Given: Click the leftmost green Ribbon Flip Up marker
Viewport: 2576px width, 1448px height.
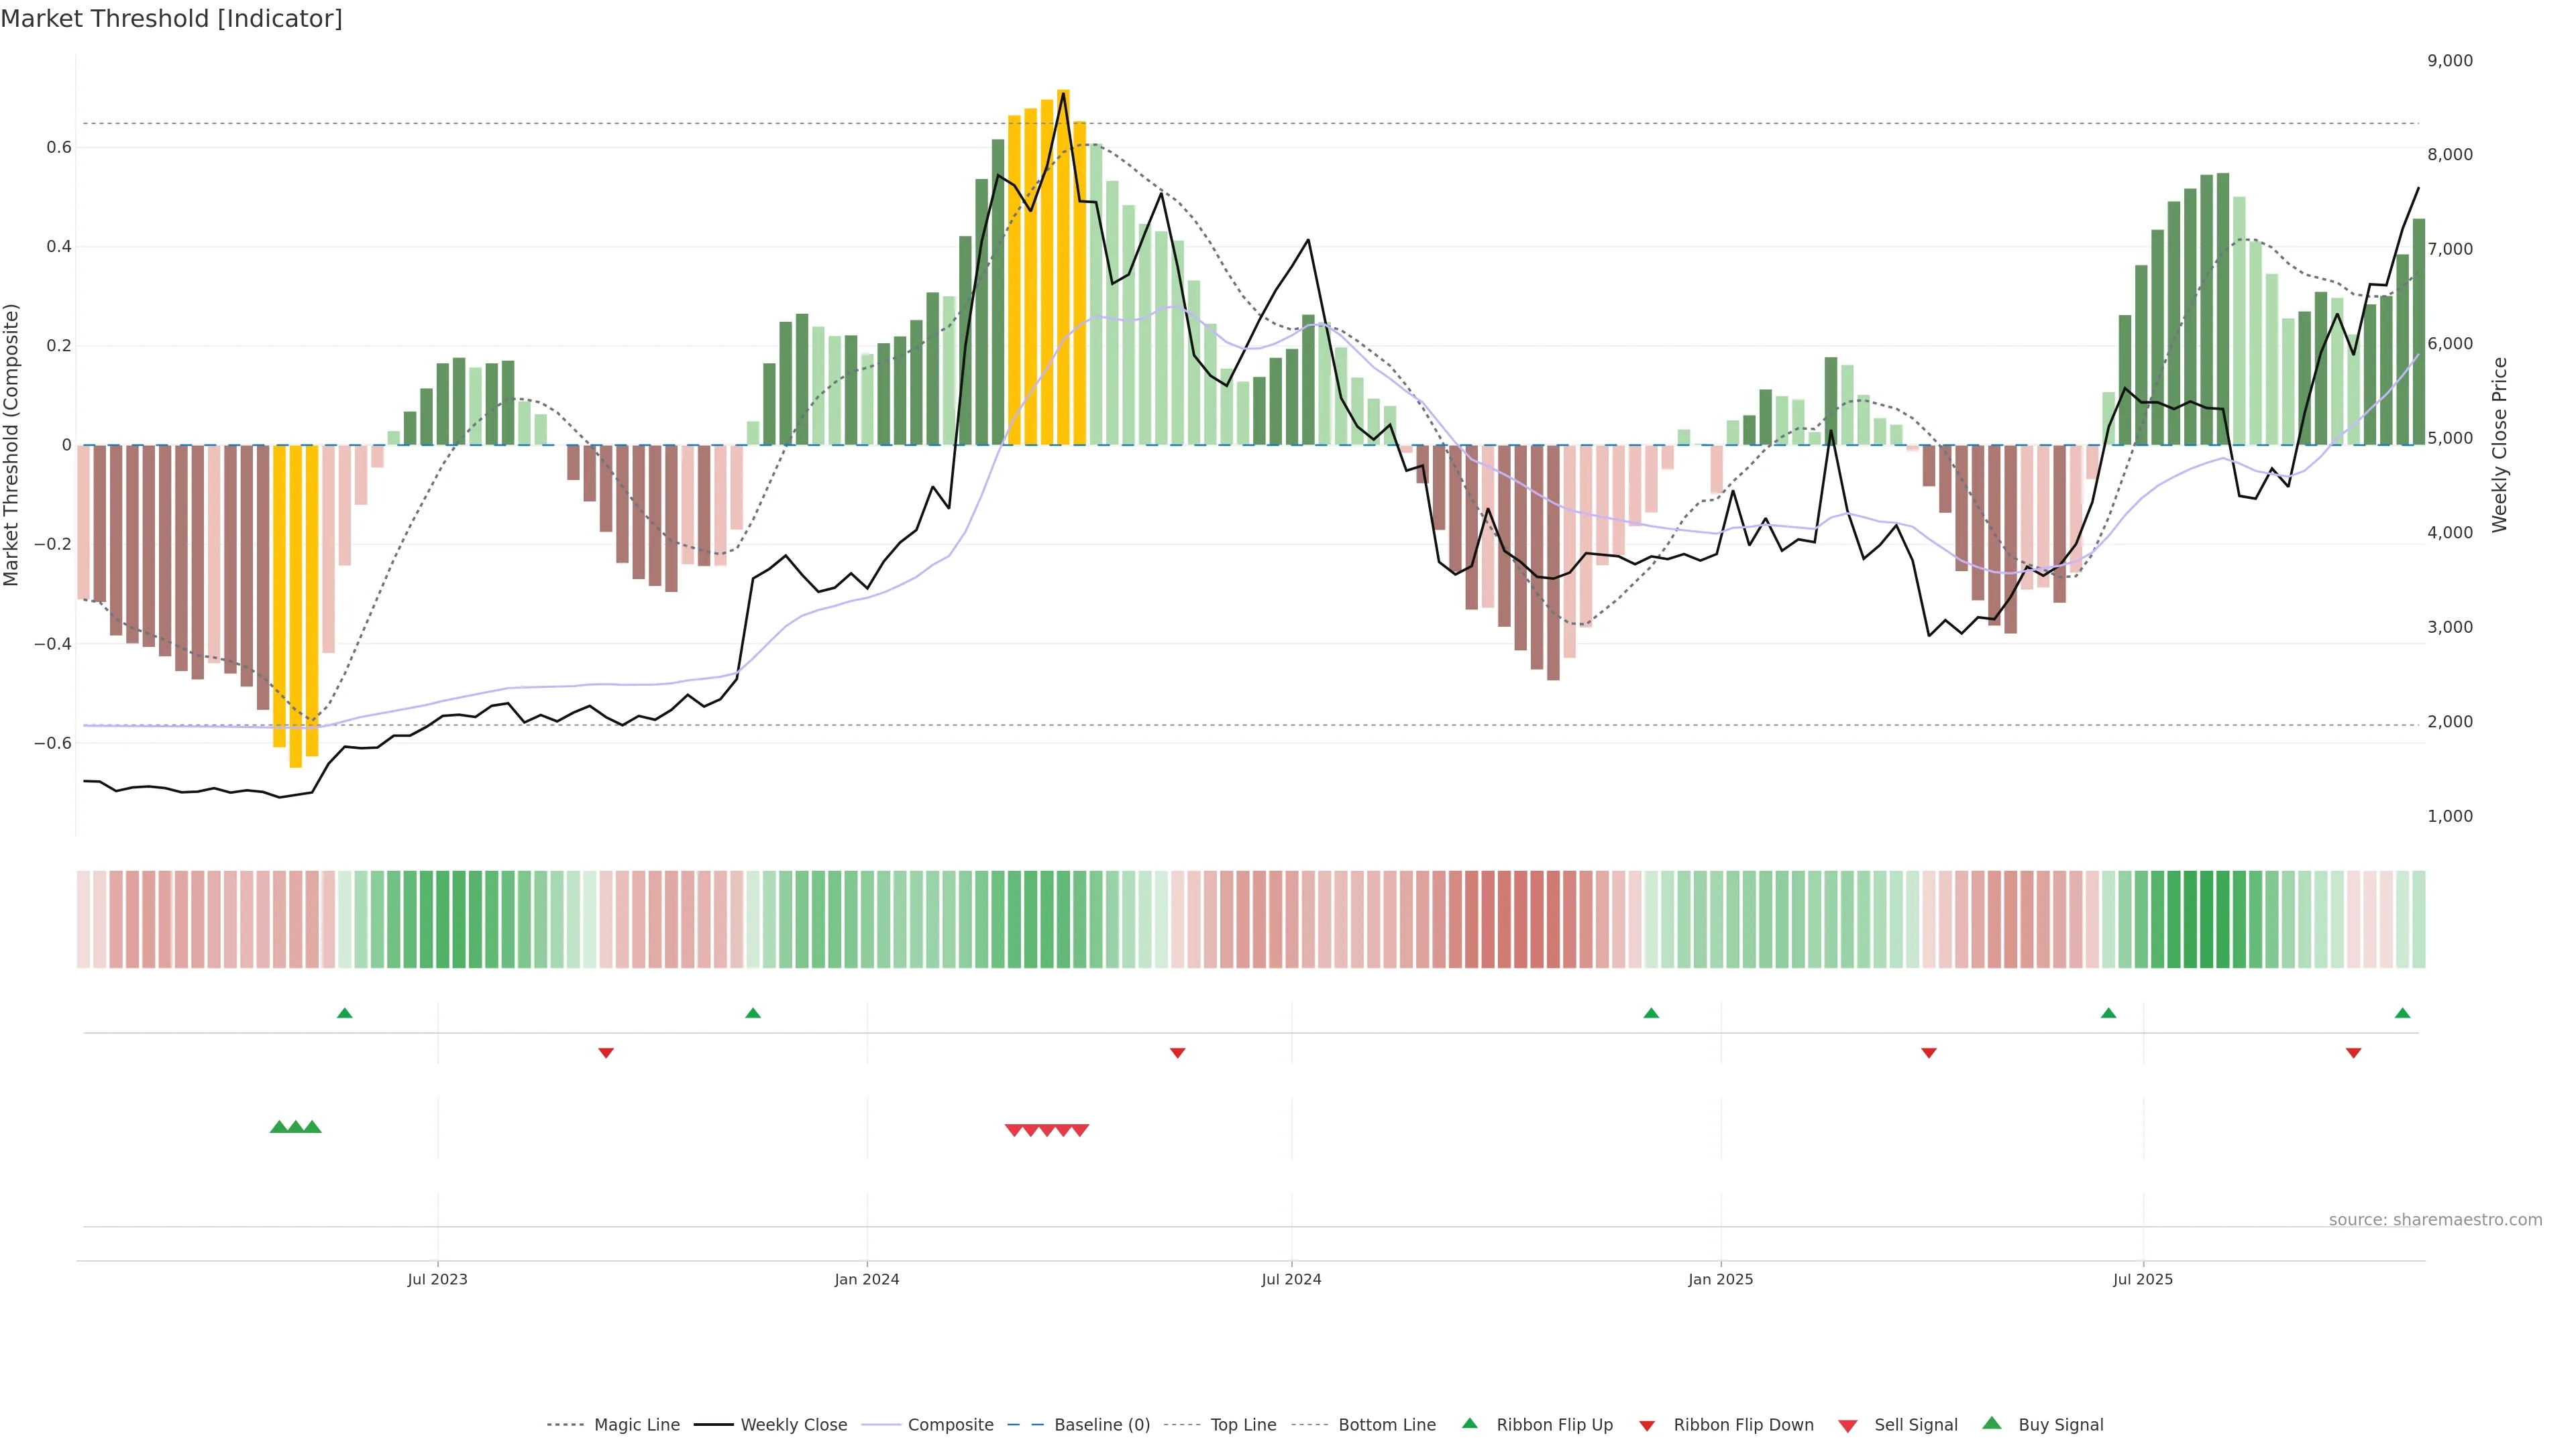Looking at the screenshot, I should click(345, 1014).
